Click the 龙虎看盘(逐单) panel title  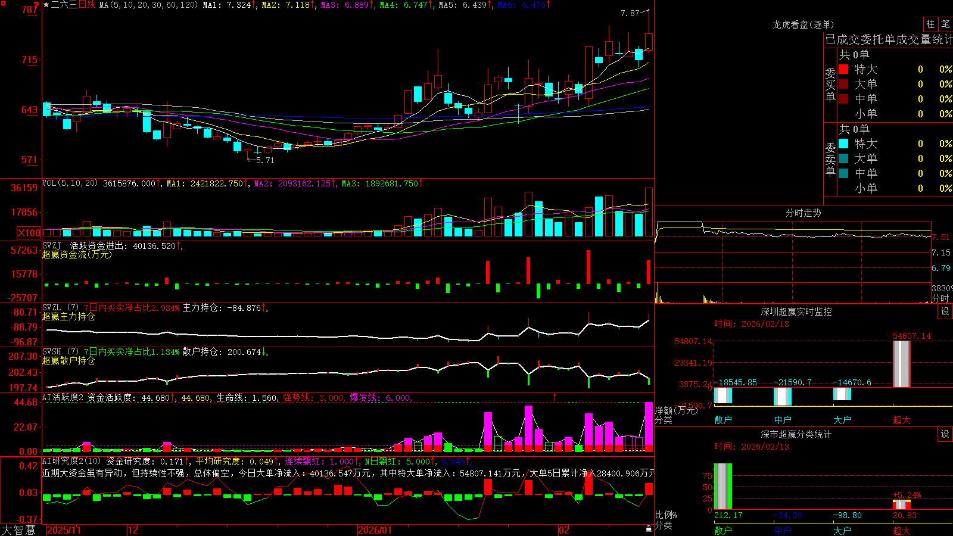click(803, 24)
